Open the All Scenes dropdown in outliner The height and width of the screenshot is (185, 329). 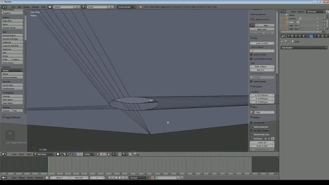[315, 11]
